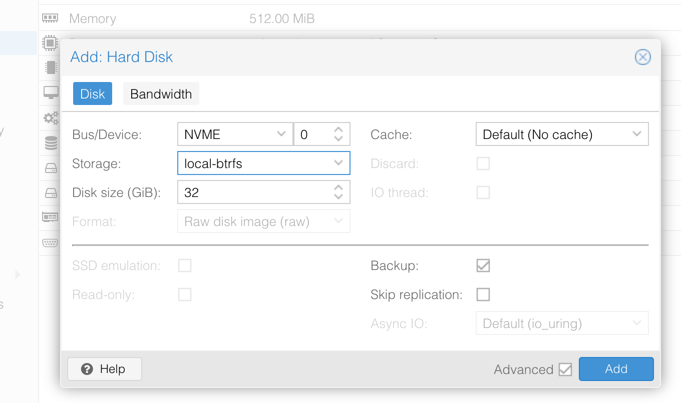The height and width of the screenshot is (403, 681).
Task: Click the SCSI Controller database icon
Action: point(51,143)
